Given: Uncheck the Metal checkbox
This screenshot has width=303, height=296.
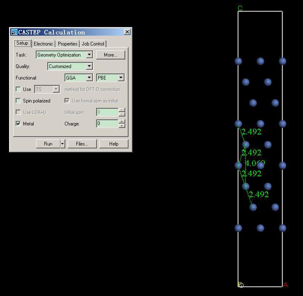Looking at the screenshot, I should coord(18,123).
